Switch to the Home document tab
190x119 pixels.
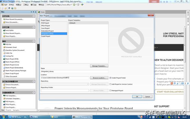42,12
